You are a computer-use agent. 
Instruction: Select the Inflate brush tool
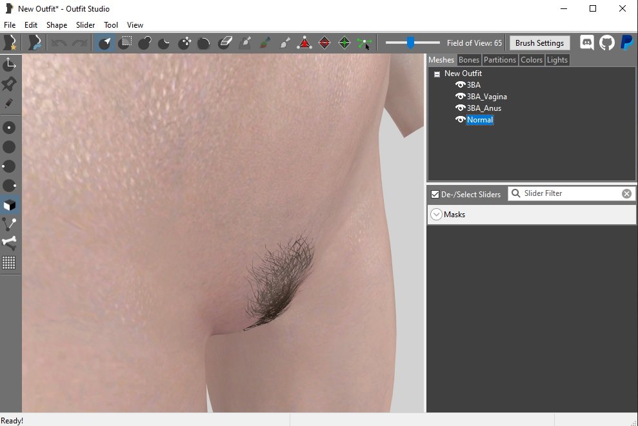(x=145, y=43)
